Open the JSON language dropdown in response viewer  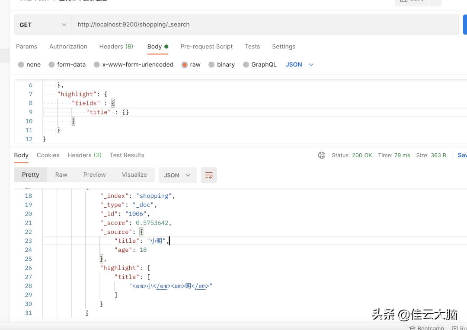tap(177, 175)
